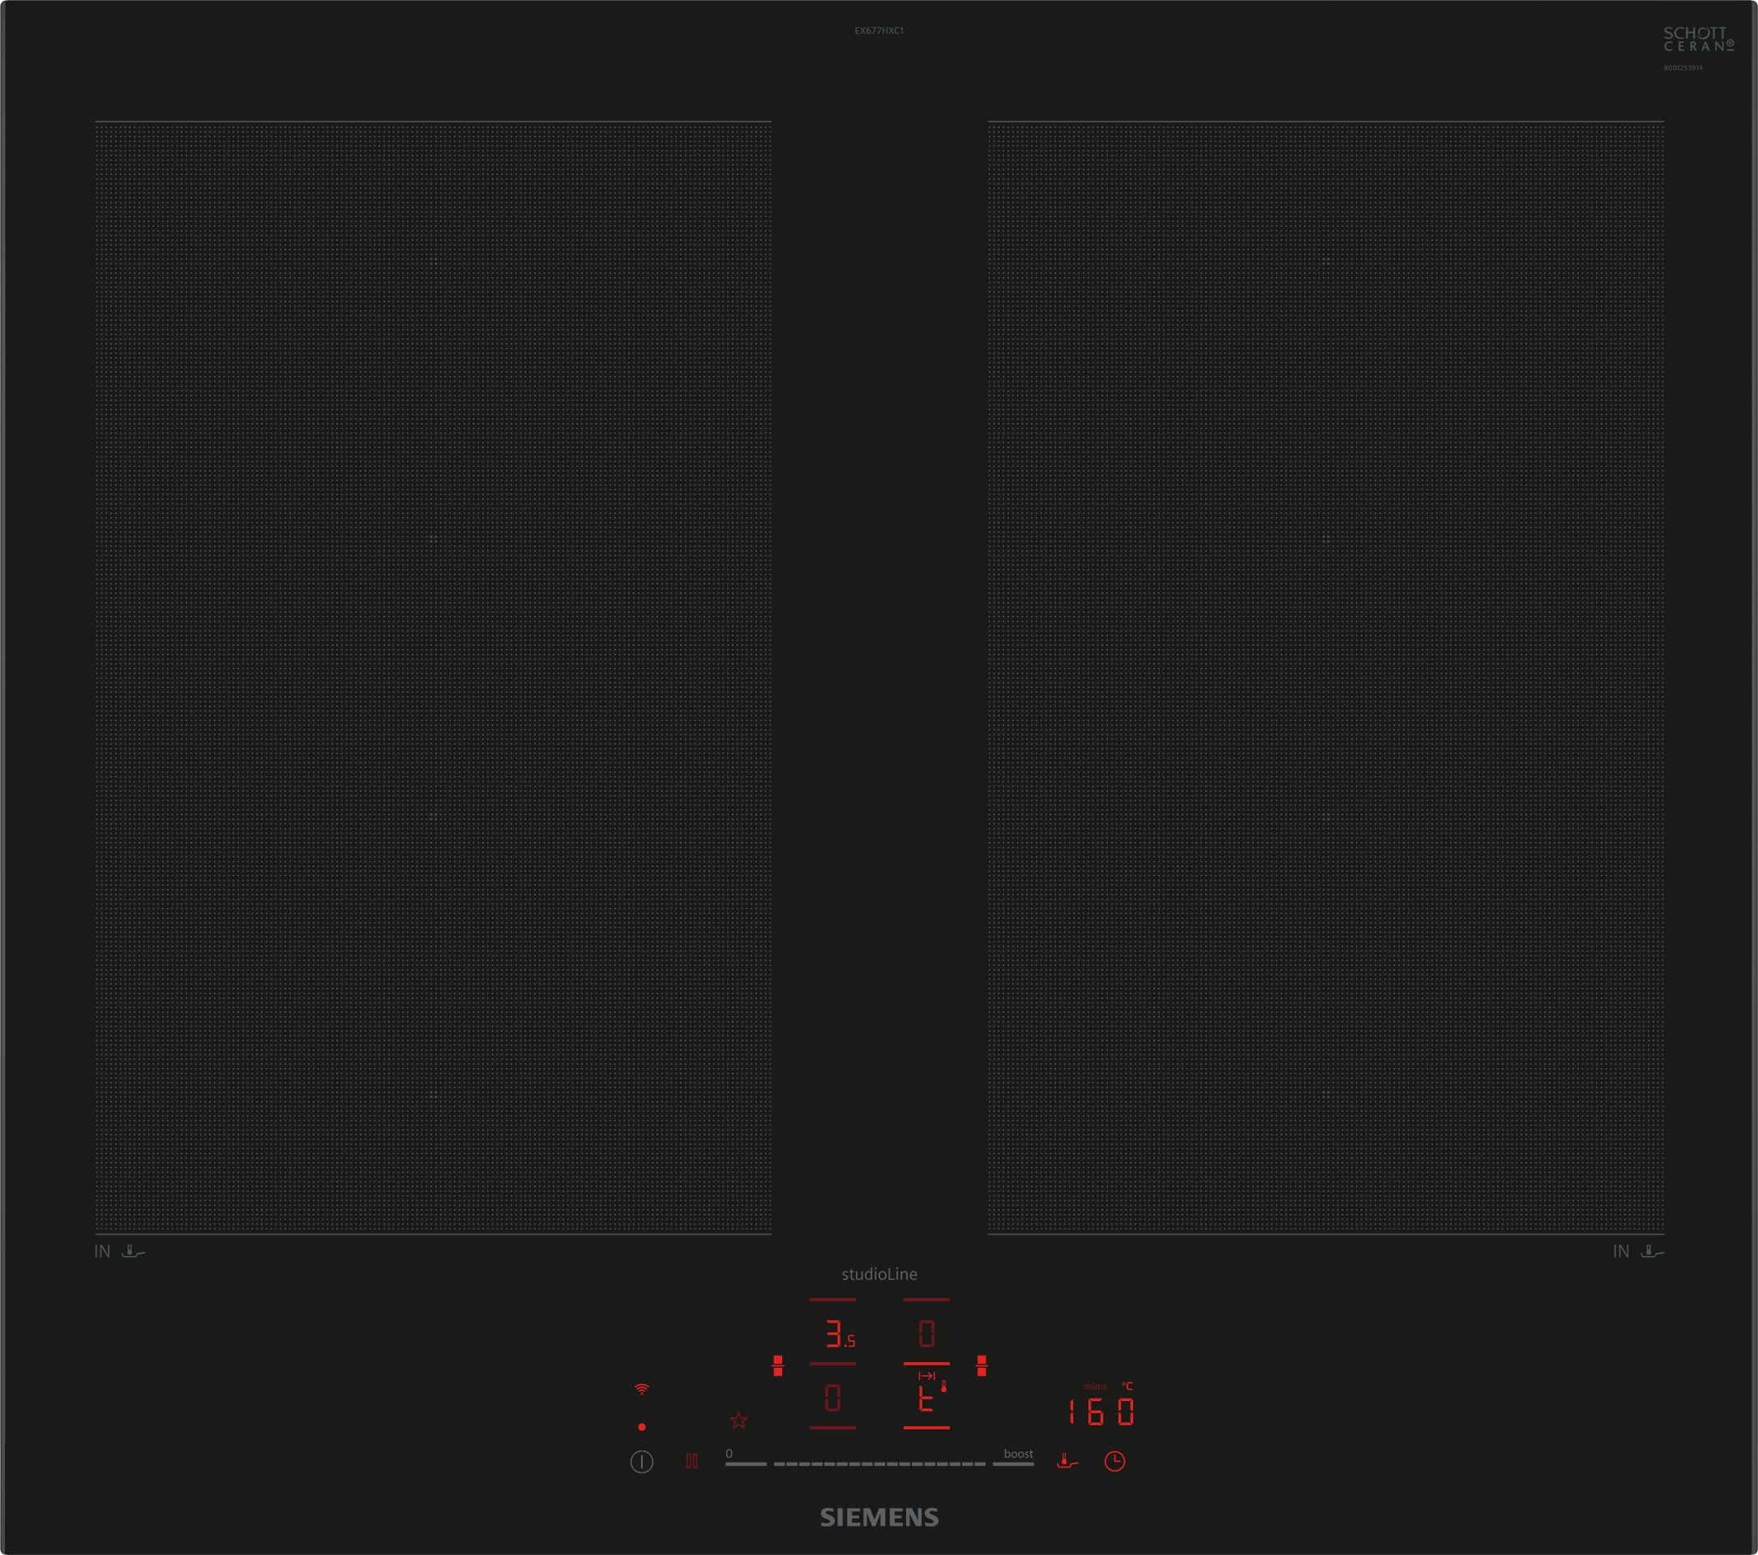Select the rear-right zone showing 0
1758x1555 pixels.
tap(926, 1332)
